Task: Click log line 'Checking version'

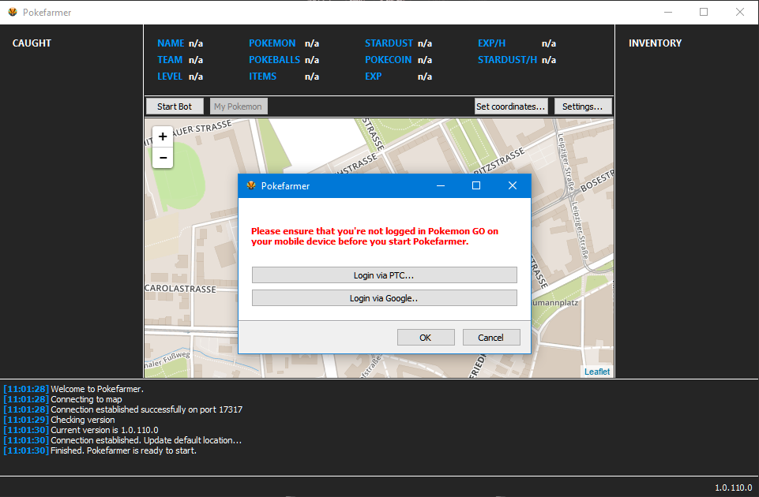Action: tap(83, 420)
